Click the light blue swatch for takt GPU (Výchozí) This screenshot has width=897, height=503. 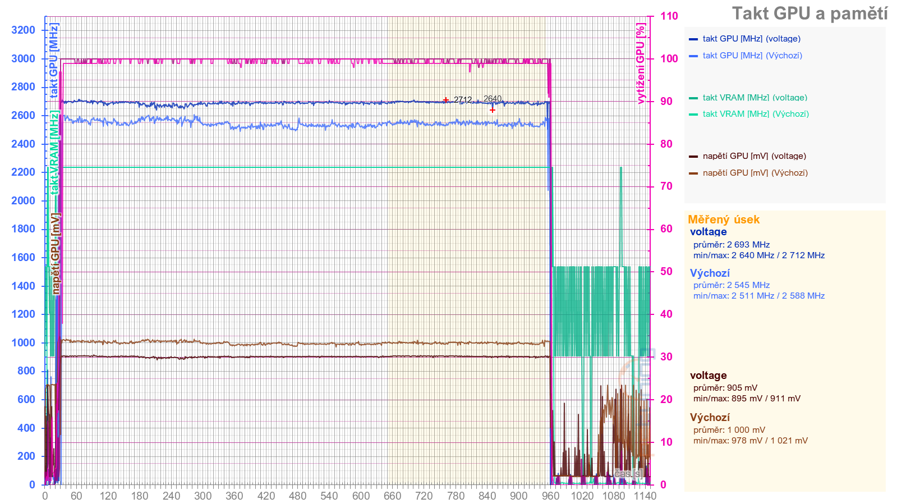pos(693,56)
